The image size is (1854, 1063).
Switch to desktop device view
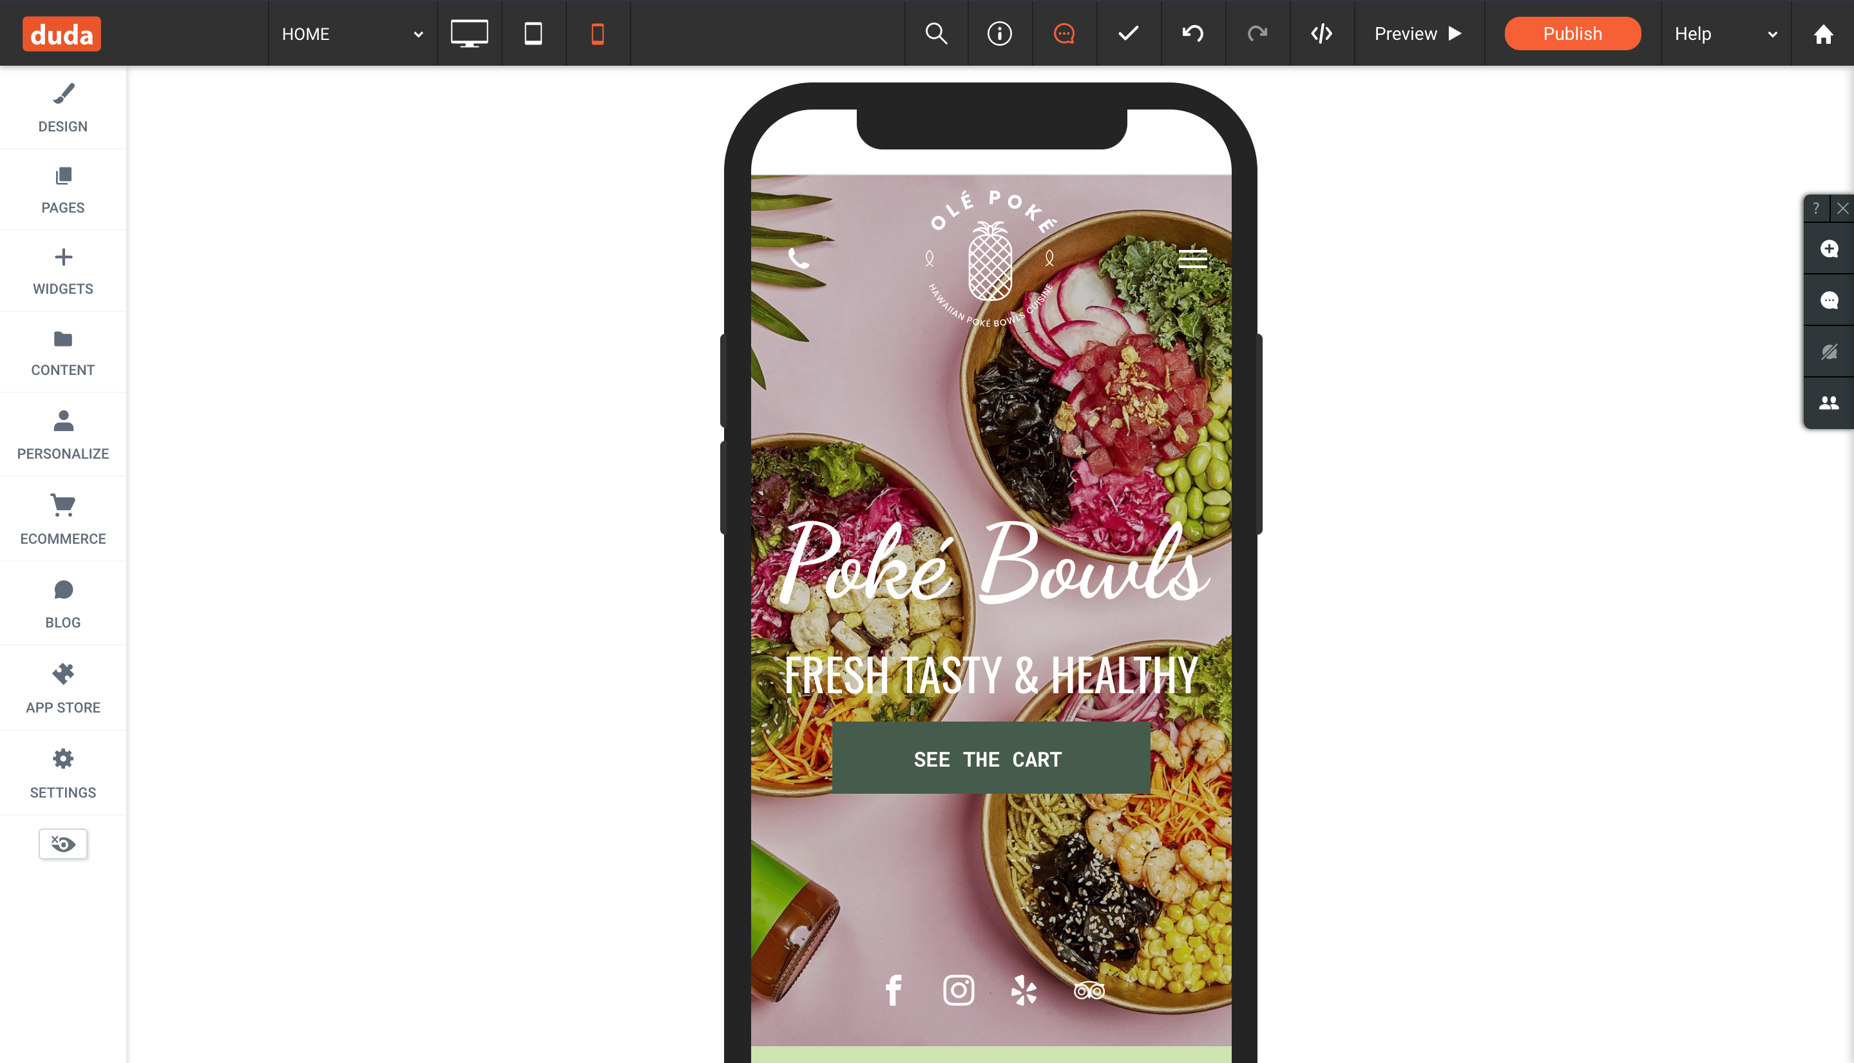468,34
